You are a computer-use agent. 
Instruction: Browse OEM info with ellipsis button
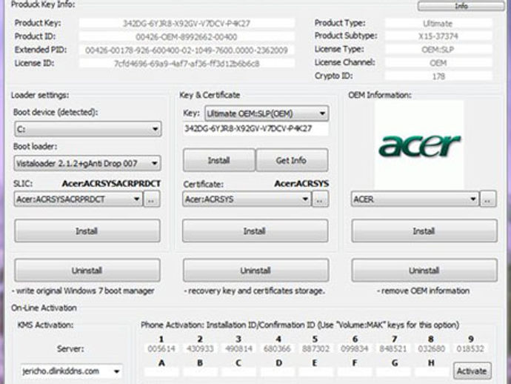coord(488,199)
